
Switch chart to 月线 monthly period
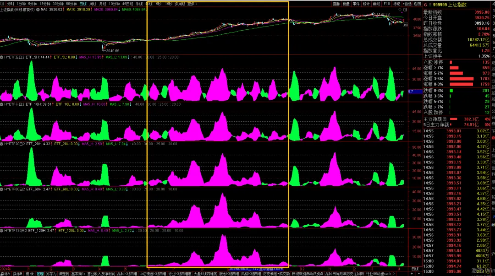point(103,4)
